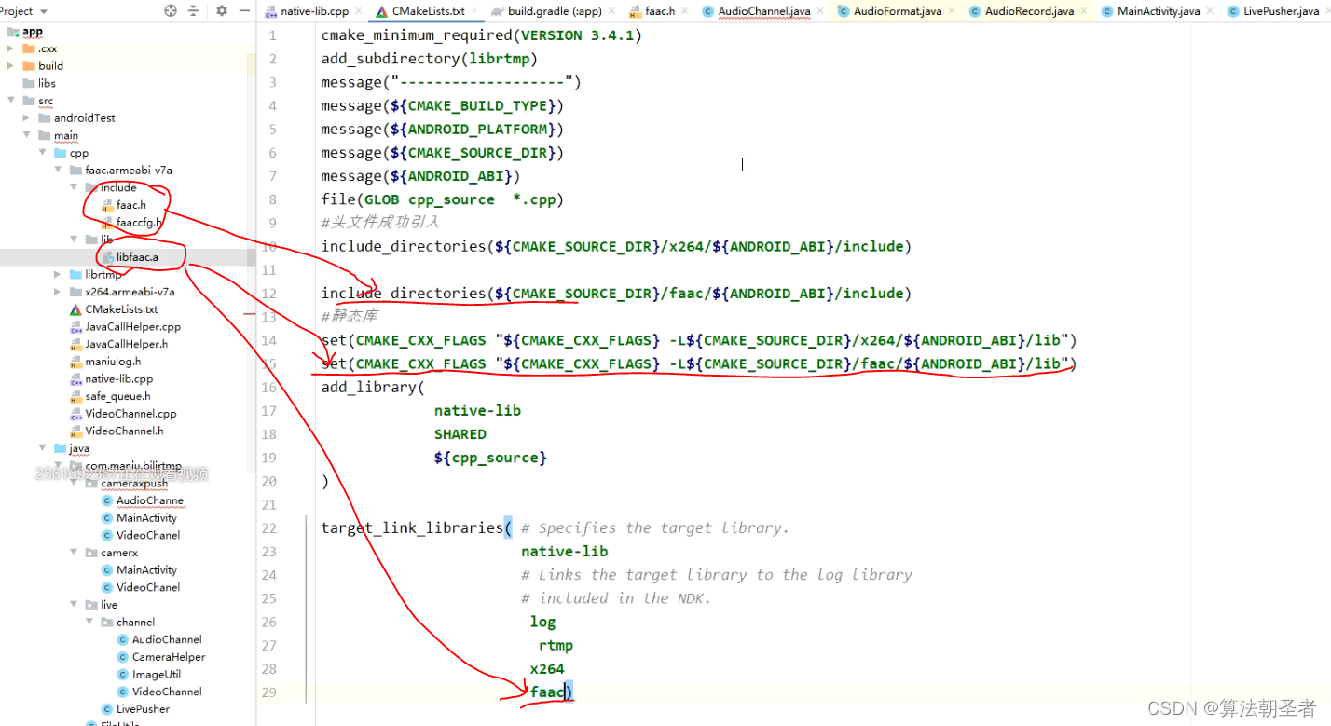Click VideoChannel class icon under channel
1331x726 pixels.
pos(123,692)
